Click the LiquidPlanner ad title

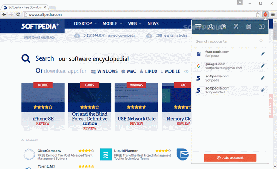click(126, 151)
